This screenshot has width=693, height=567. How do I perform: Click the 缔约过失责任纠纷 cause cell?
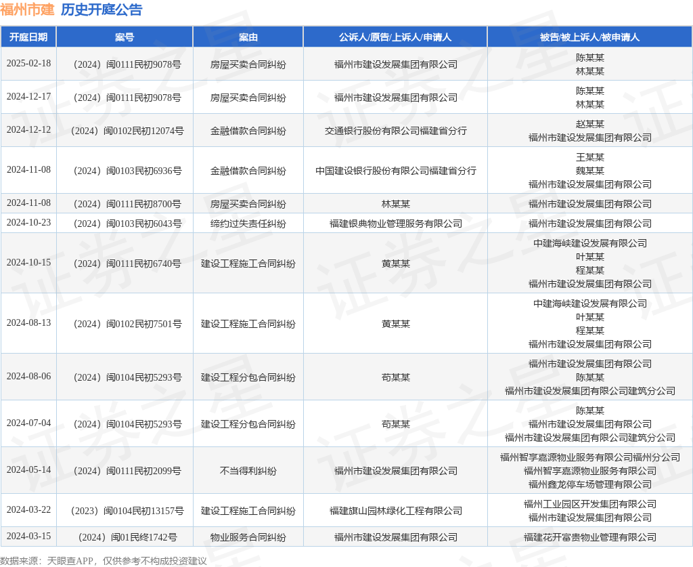tap(248, 224)
